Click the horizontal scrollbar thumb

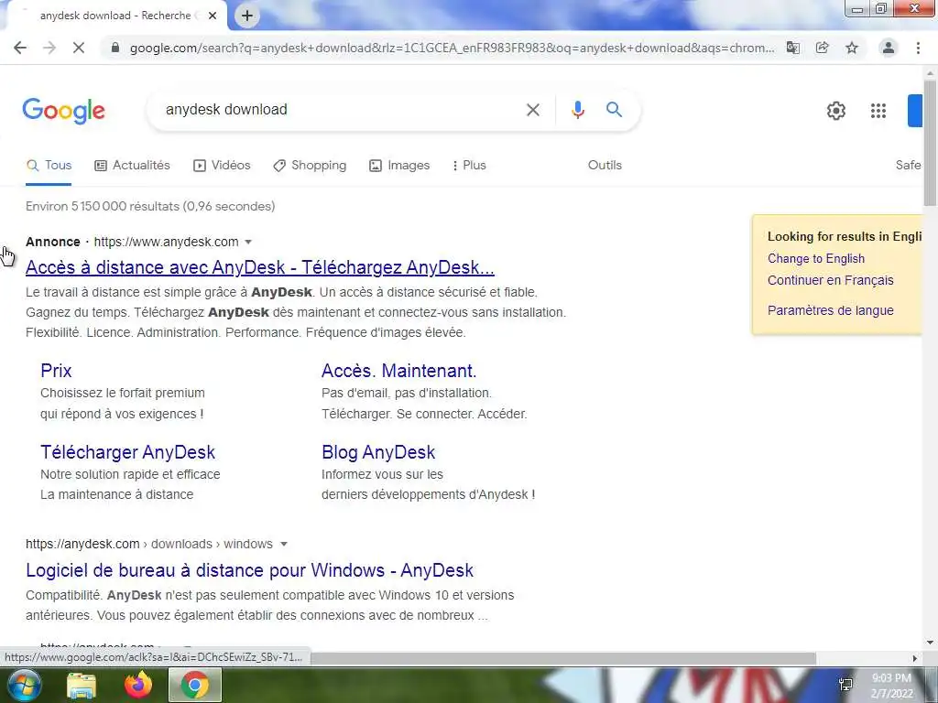pyautogui.click(x=563, y=659)
